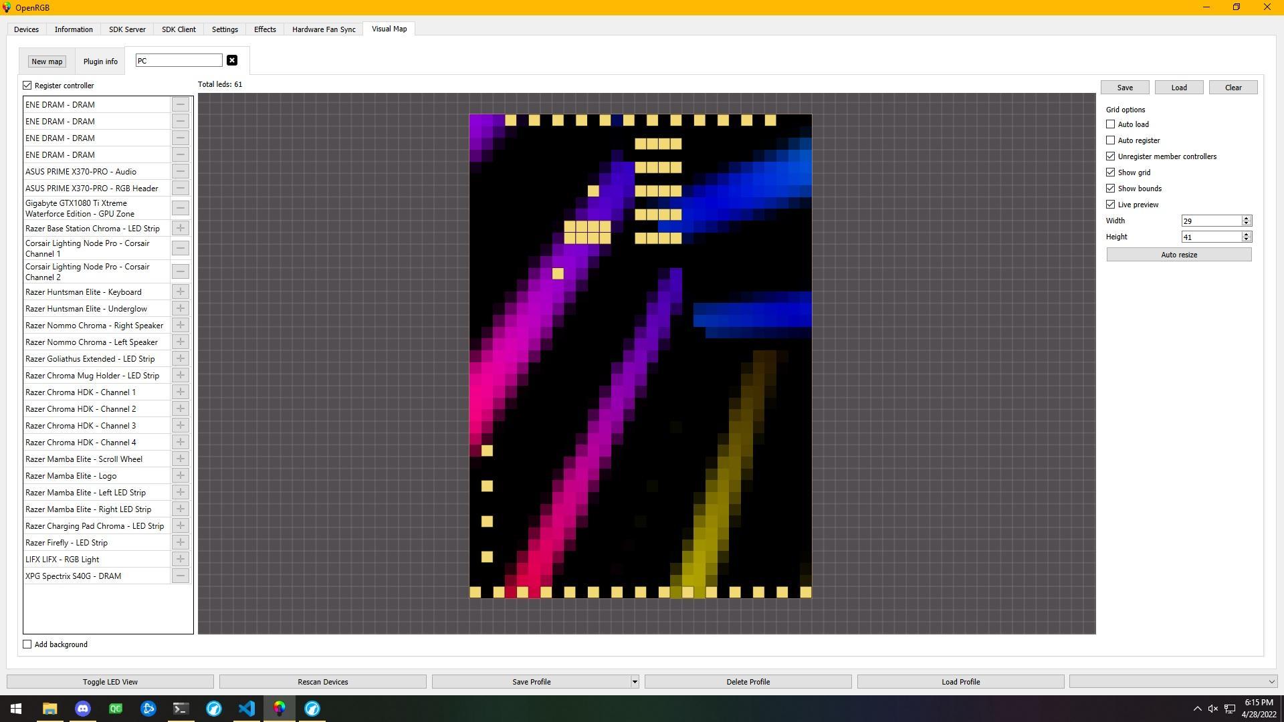
Task: Enable the Auto load checkbox
Action: pos(1111,124)
